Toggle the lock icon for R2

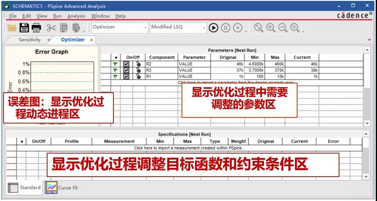tap(138, 64)
